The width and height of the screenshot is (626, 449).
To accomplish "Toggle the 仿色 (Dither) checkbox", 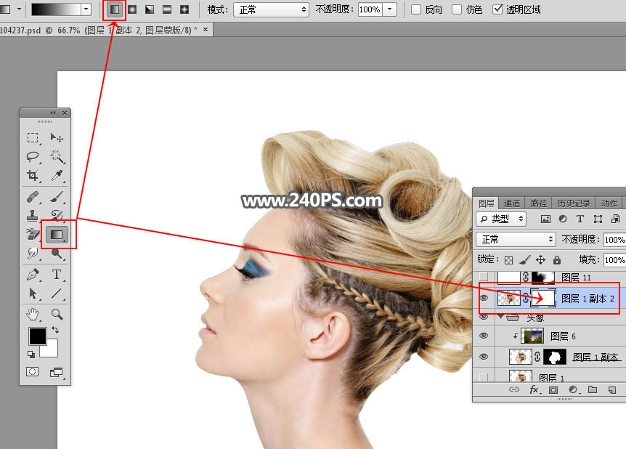I will click(457, 9).
